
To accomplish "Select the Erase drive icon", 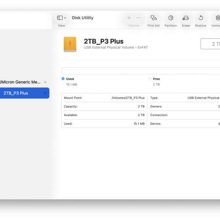I will point(186,18).
